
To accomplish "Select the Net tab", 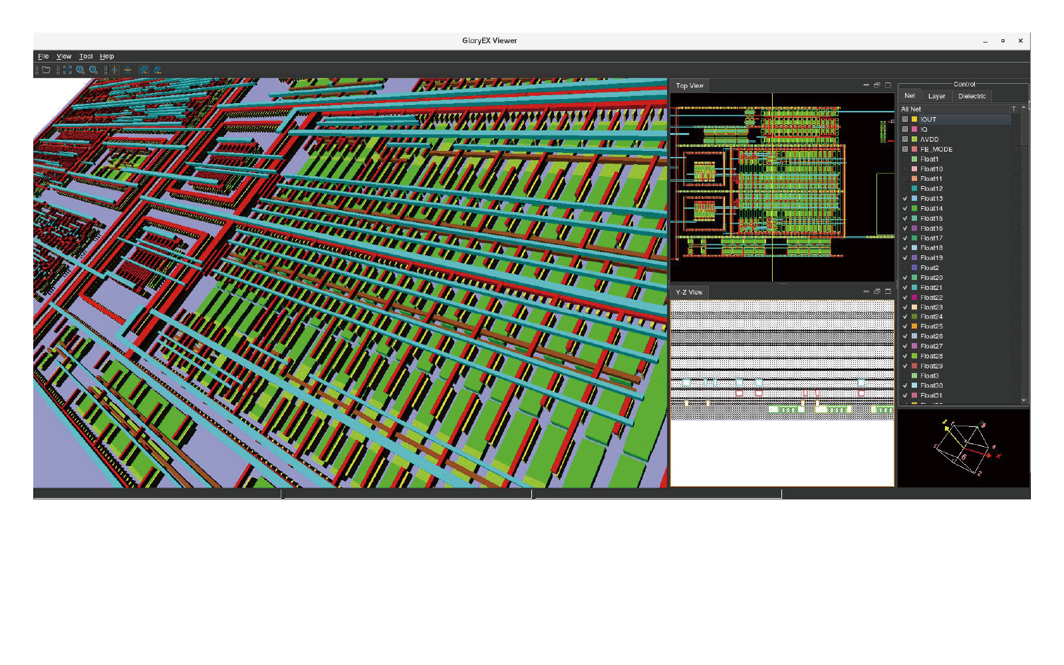I will [x=910, y=96].
